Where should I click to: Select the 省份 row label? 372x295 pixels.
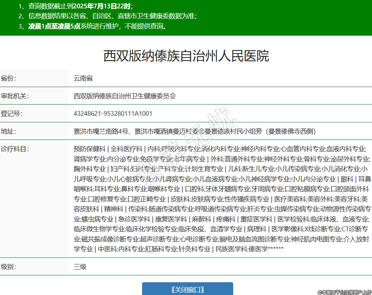click(x=8, y=78)
